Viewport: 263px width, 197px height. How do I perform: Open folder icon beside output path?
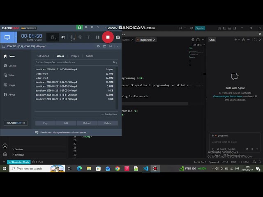[115, 62]
